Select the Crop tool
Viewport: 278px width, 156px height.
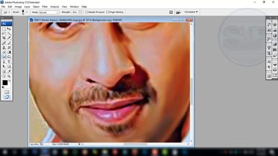4,38
